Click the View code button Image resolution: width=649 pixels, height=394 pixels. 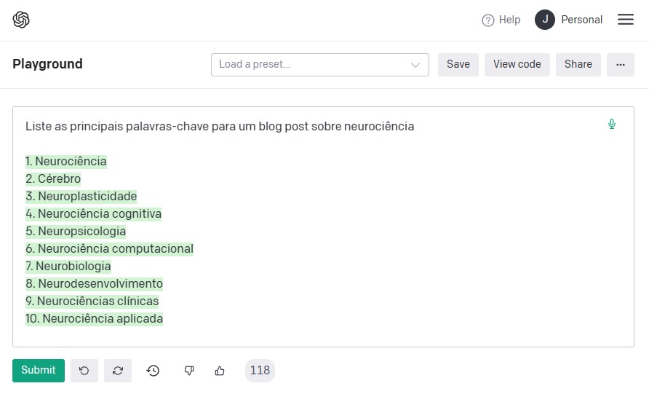click(517, 64)
